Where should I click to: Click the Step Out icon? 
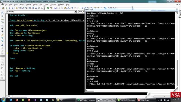tap(26, 8)
